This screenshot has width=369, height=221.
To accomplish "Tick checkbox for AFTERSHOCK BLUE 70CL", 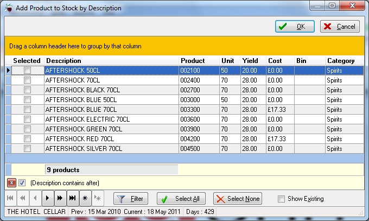I will [x=27, y=109].
